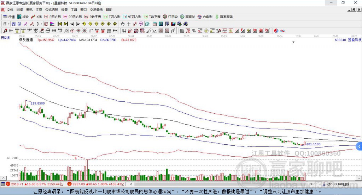Open the 文件 menu
Image resolution: width=362 pixels, height=195 pixels.
click(x=10, y=10)
